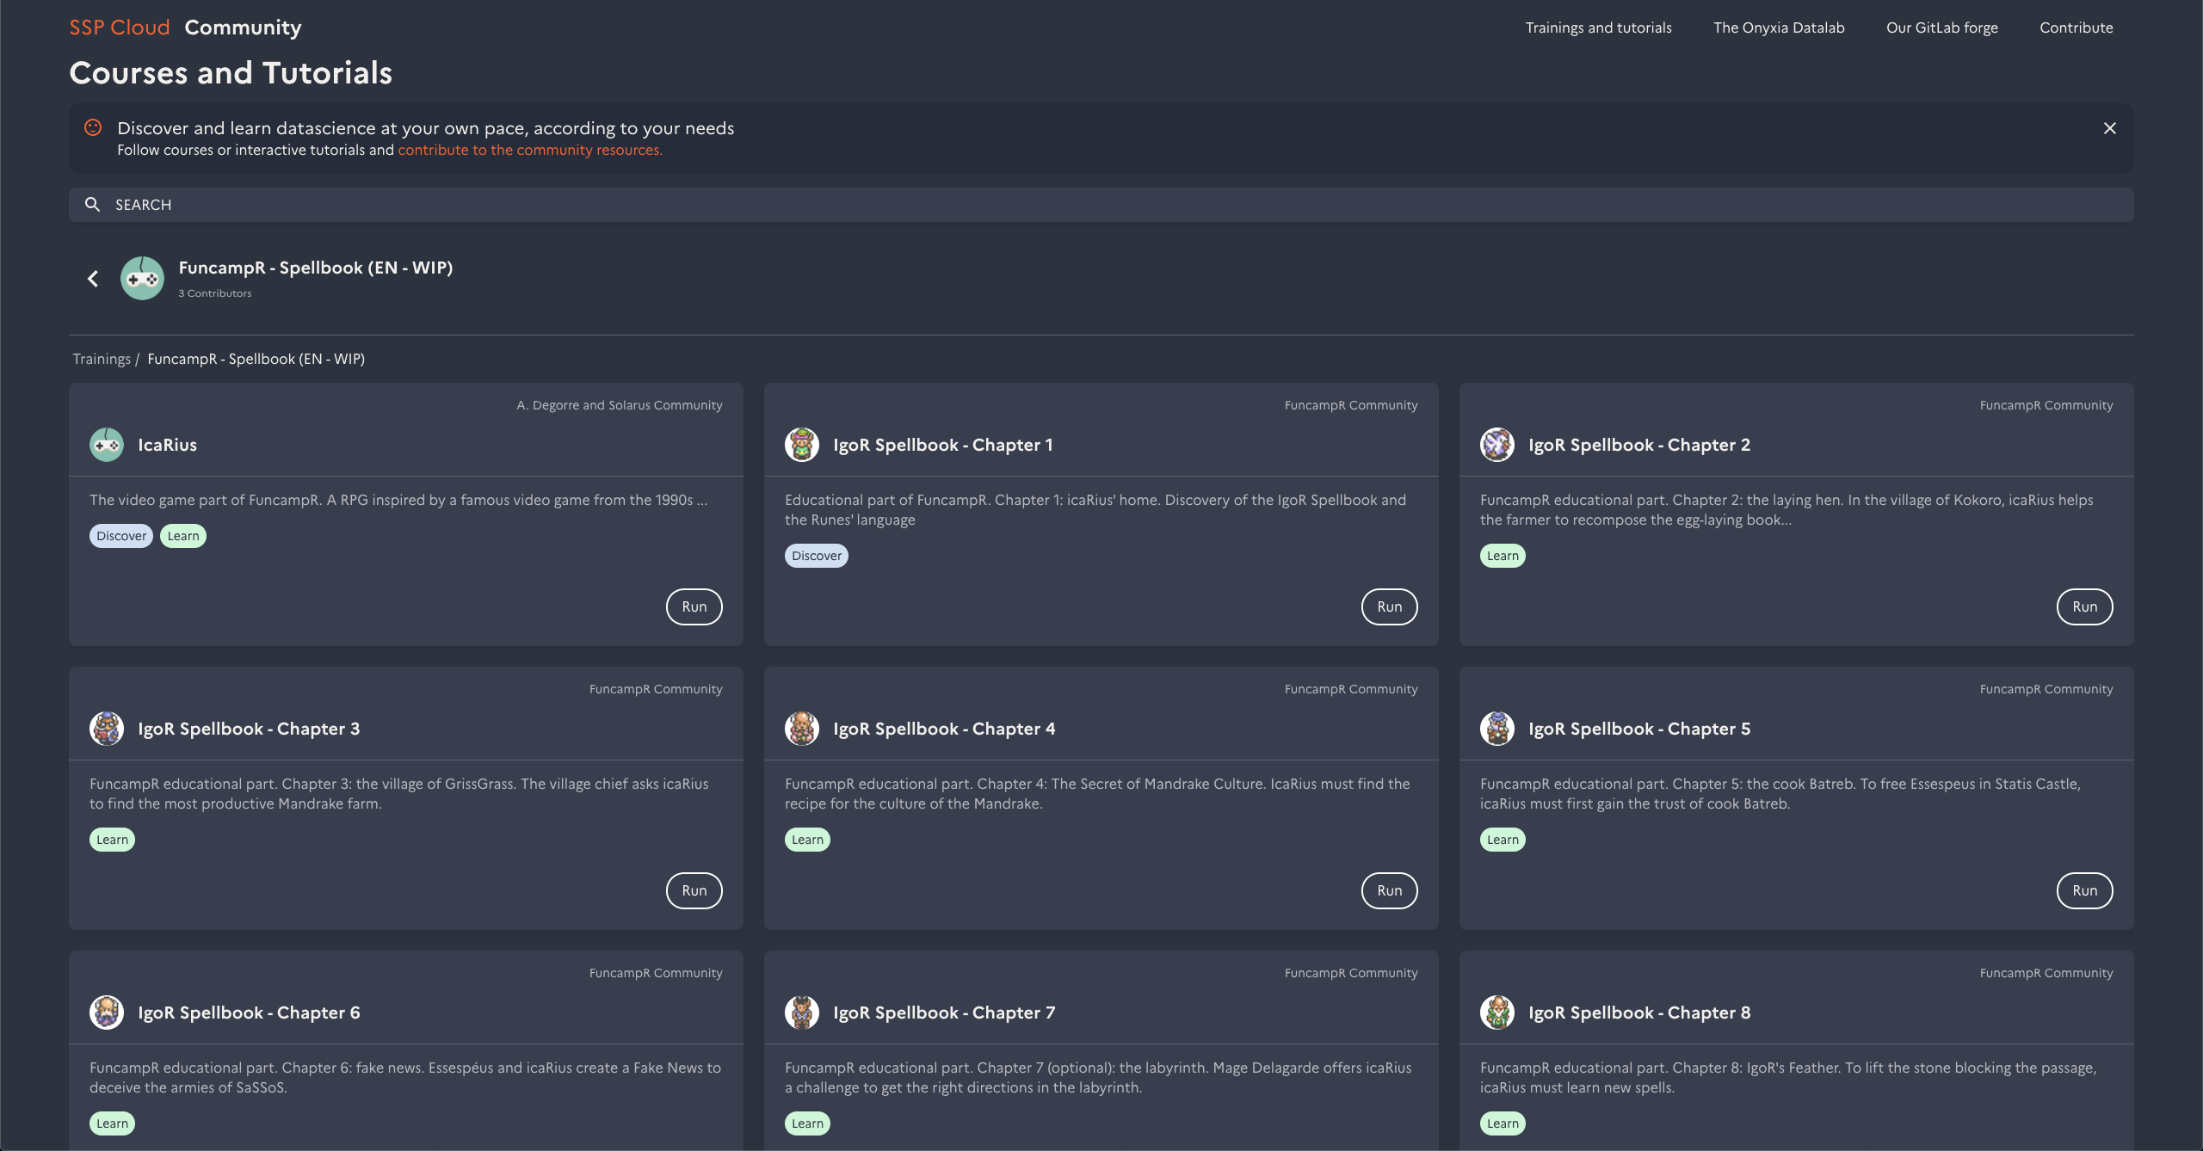Image resolution: width=2203 pixels, height=1151 pixels.
Task: Open the Trainings and tutorials menu
Action: pos(1598,27)
